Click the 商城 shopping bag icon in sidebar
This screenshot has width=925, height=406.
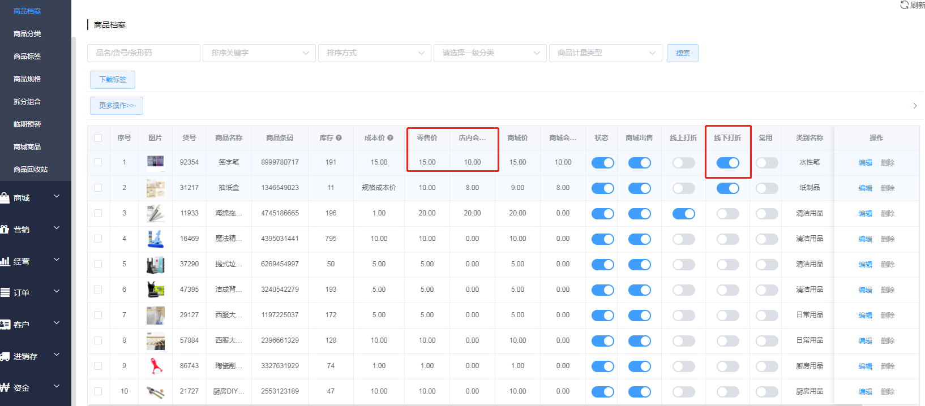pyautogui.click(x=5, y=198)
